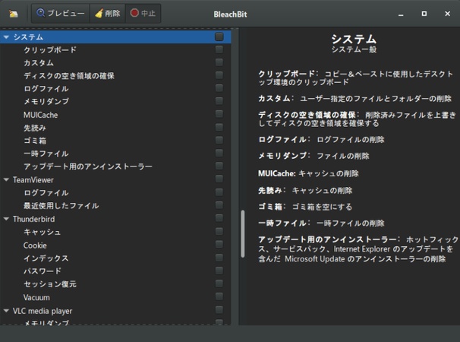Select the パスワード item under Thunderbird
Image resolution: width=460 pixels, height=342 pixels.
coord(44,271)
